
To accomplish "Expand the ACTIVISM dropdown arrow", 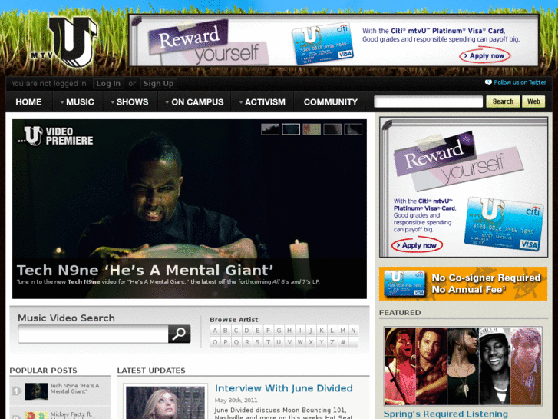I will pos(241,102).
